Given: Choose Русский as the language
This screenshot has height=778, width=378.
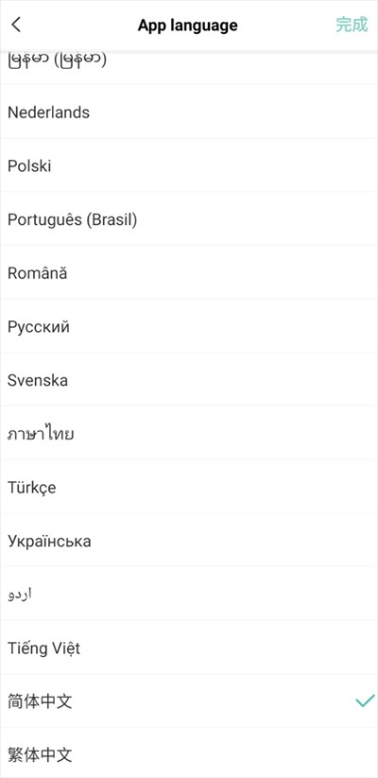Looking at the screenshot, I should pos(189,326).
